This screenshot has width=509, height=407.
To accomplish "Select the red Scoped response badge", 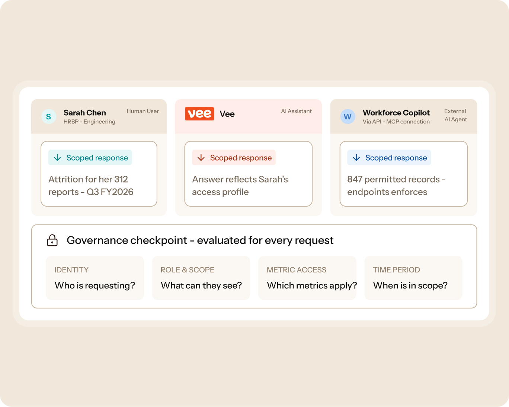I will (x=234, y=158).
